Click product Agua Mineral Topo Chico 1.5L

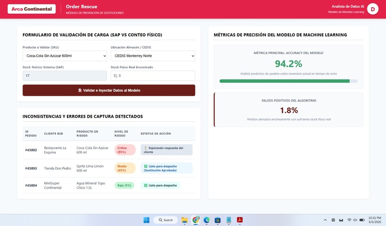click(91, 185)
